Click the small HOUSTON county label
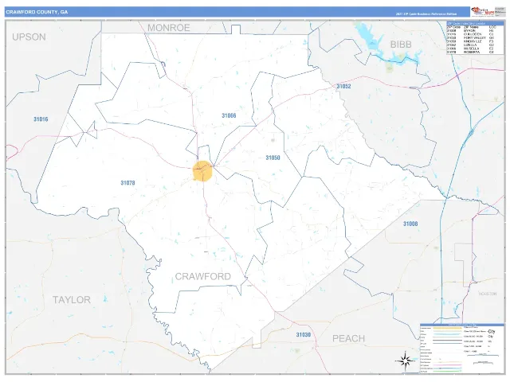510x382 pixels. click(488, 294)
